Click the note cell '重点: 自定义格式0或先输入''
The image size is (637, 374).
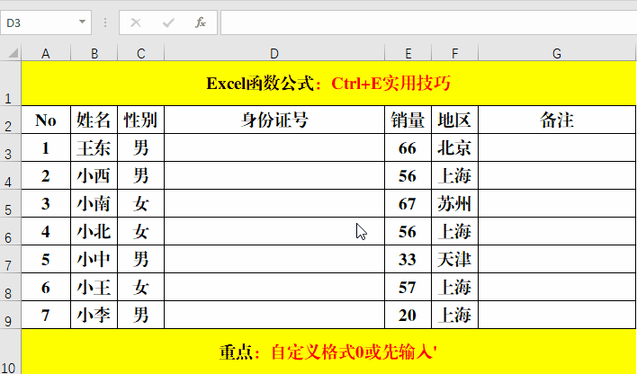click(328, 352)
